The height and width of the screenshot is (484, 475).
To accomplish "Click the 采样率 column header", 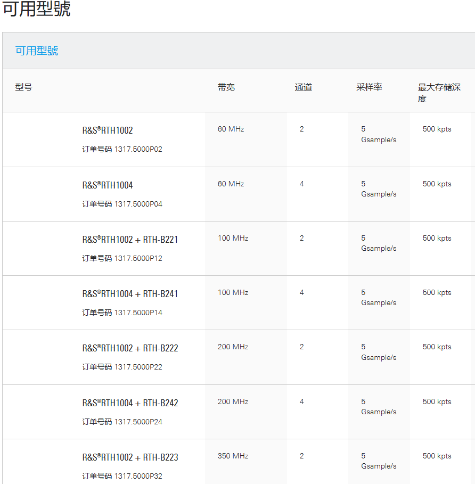I will pyautogui.click(x=369, y=87).
